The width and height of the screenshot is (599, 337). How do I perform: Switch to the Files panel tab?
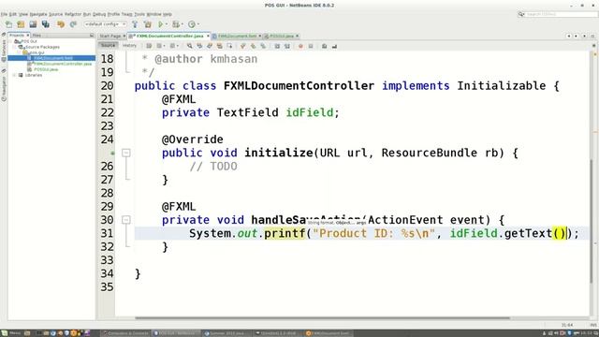coord(37,36)
